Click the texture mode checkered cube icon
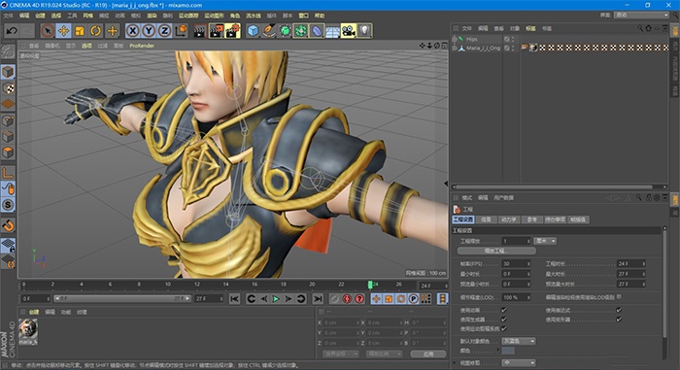This screenshot has height=370, width=680. click(8, 88)
